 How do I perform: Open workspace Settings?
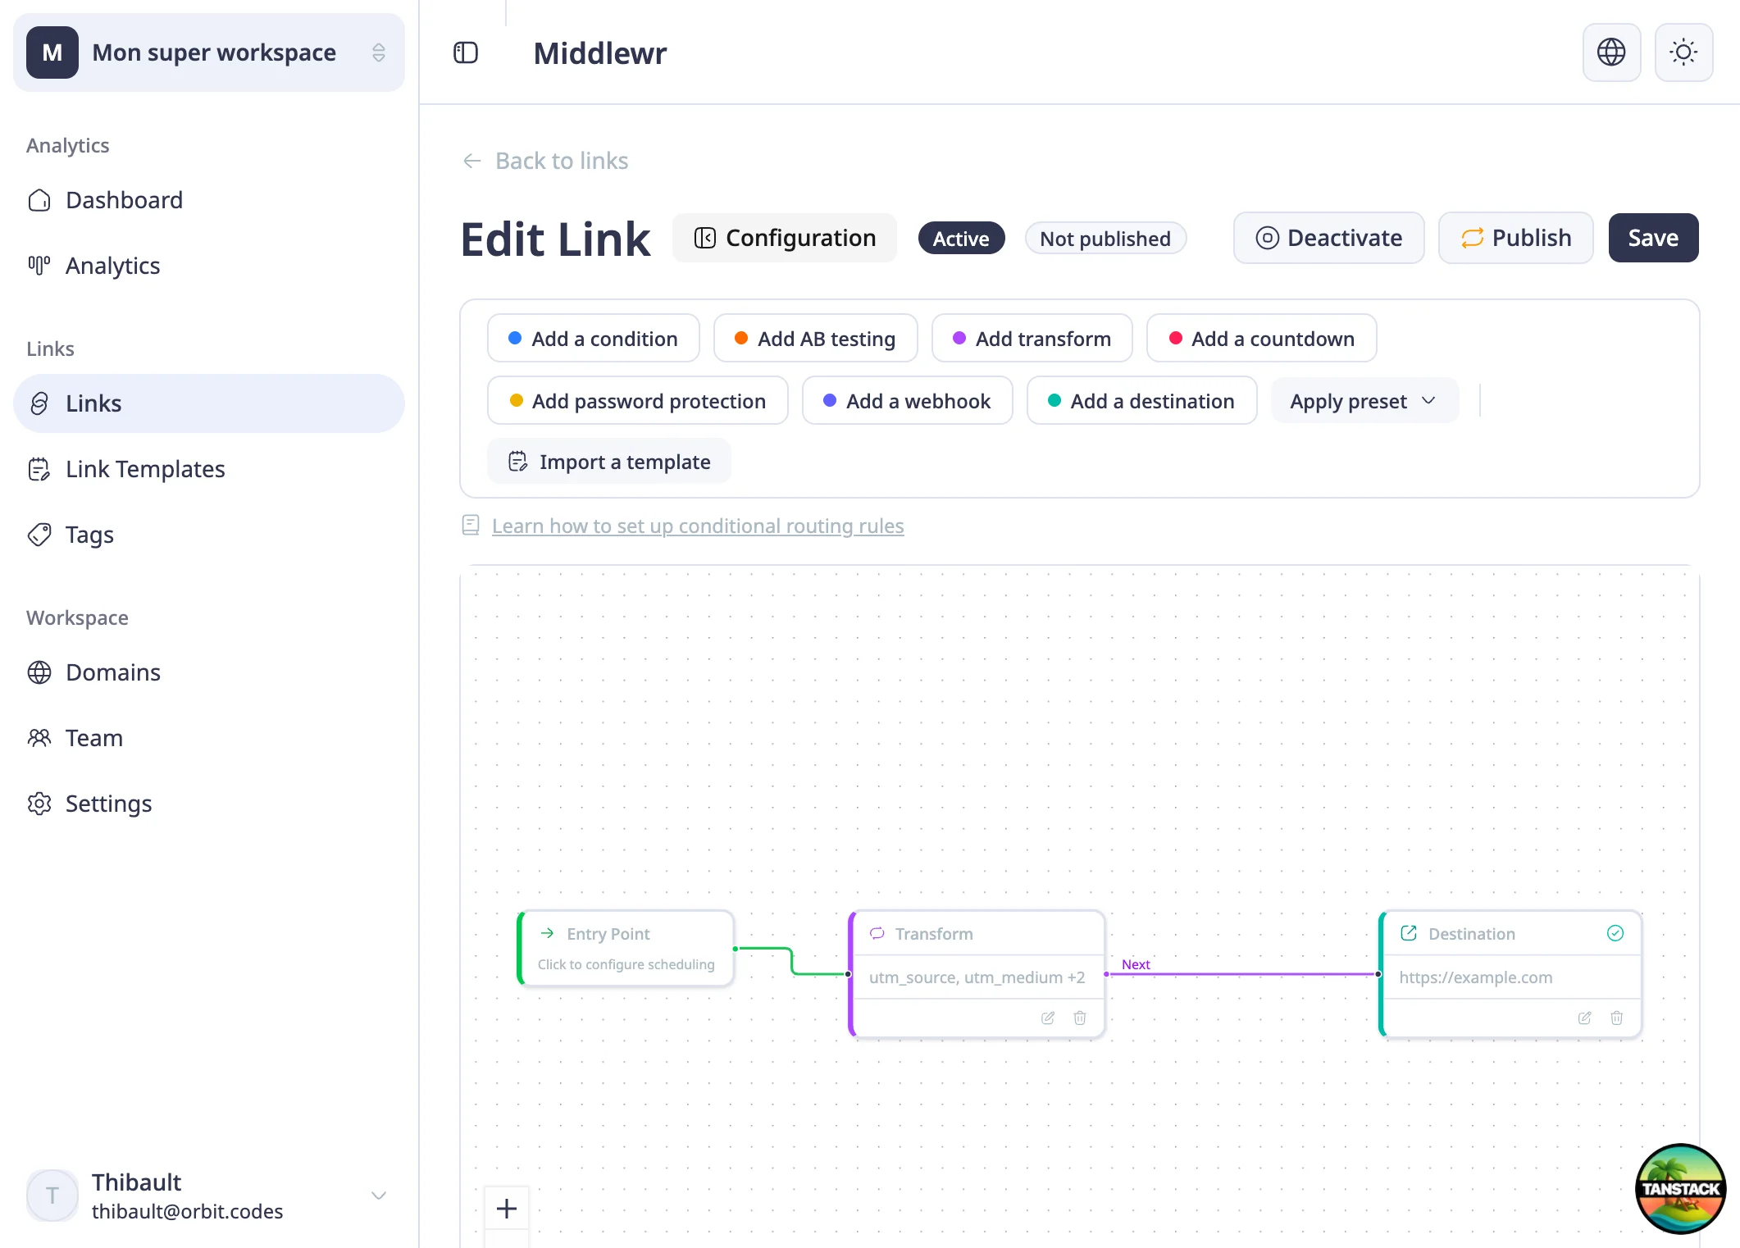(209, 804)
